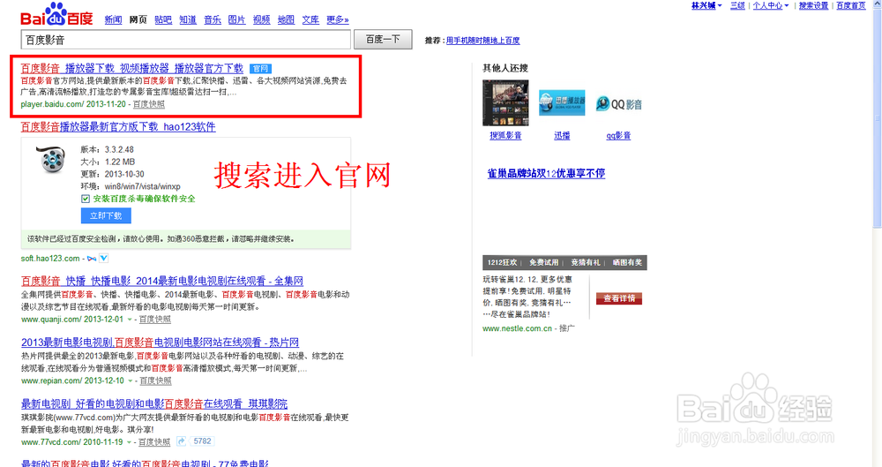The height and width of the screenshot is (467, 882).
Task: Click the 百度一下 search button
Action: point(383,40)
